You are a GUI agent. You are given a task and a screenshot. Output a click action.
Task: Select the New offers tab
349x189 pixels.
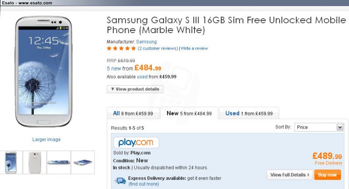point(189,113)
